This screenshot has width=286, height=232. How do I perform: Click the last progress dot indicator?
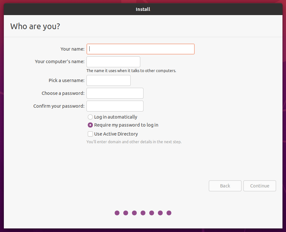coord(169,213)
